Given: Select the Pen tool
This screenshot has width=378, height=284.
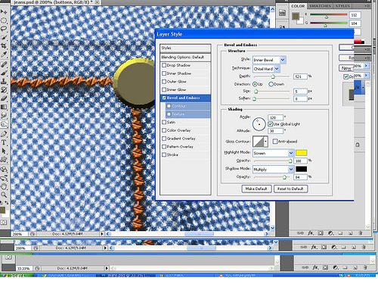Looking at the screenshot, I should (x=4, y=134).
